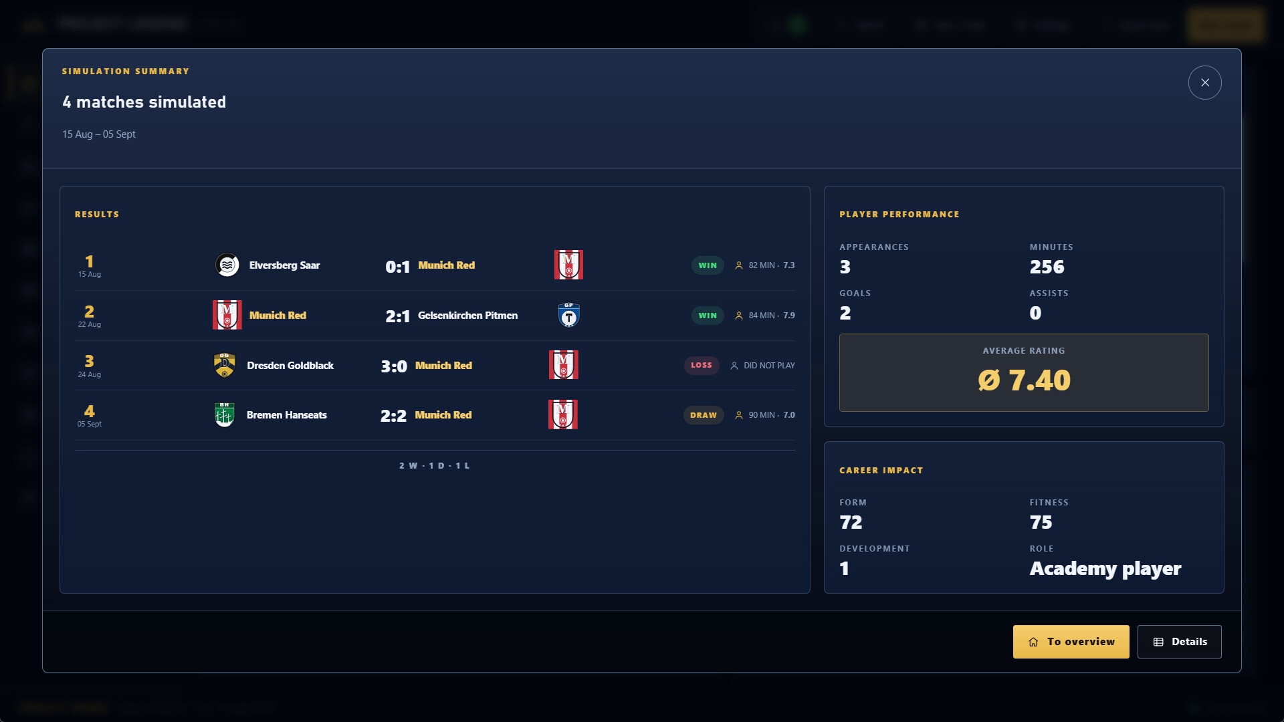Screen dimensions: 1284x722
Task: Click Munich Red crest in Dresden match row
Action: 563,365
